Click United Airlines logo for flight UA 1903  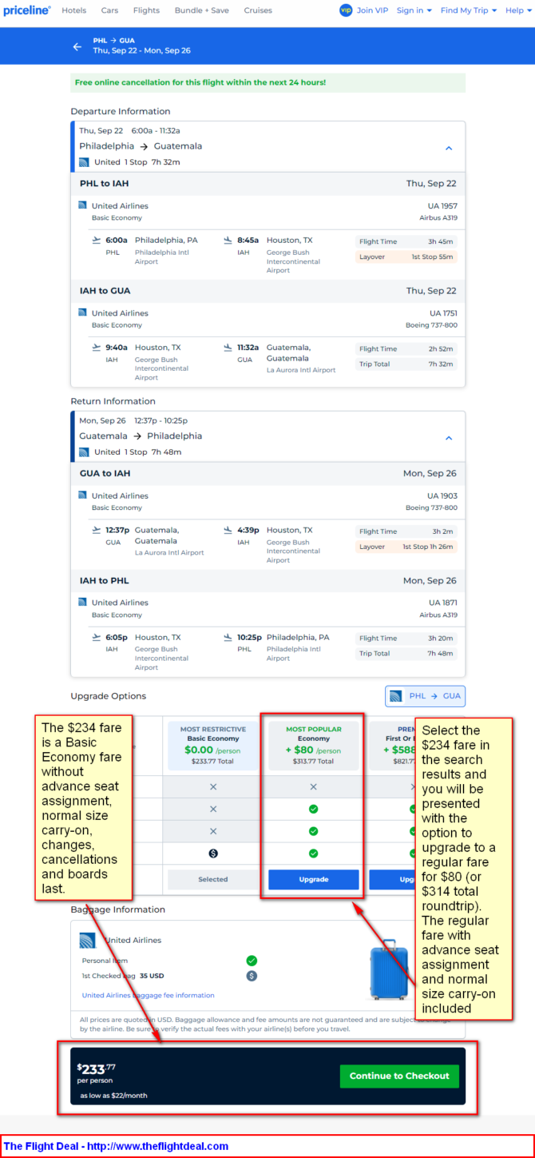(x=82, y=495)
